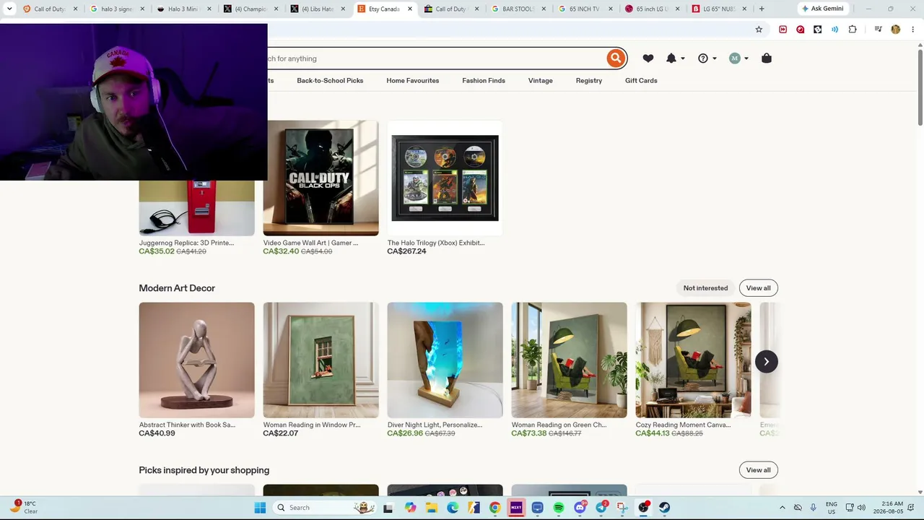Open Steam from the taskbar
924x520 pixels.
click(665, 508)
